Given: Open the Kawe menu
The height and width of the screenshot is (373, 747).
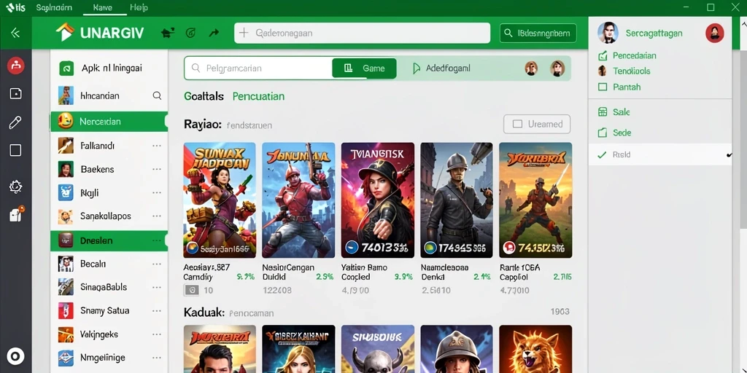Looking at the screenshot, I should (103, 7).
